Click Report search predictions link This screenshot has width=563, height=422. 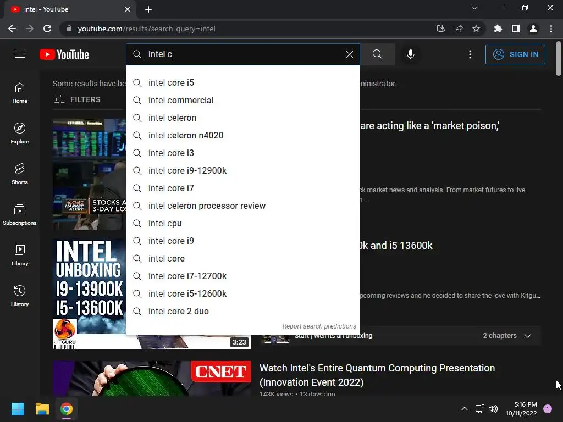pos(319,326)
